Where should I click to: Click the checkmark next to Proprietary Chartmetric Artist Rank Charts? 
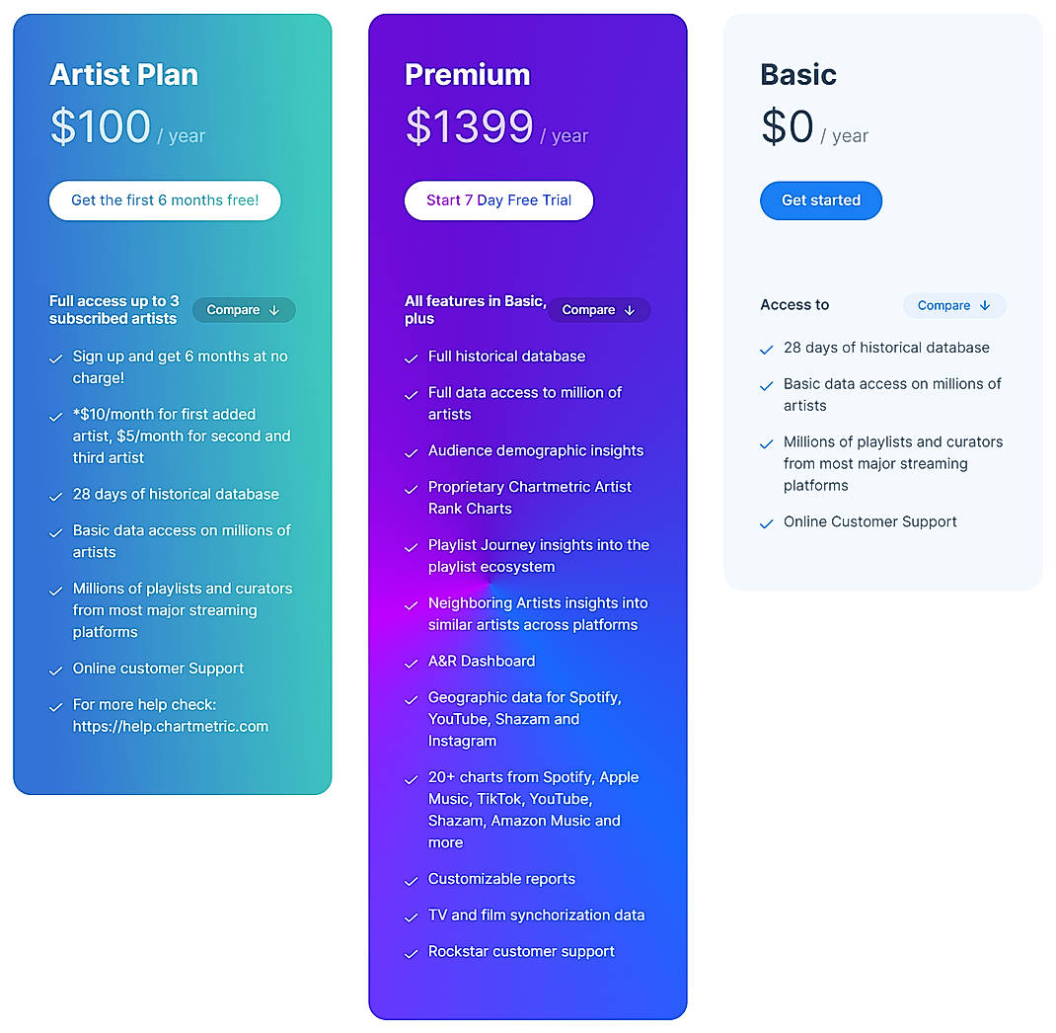[411, 490]
